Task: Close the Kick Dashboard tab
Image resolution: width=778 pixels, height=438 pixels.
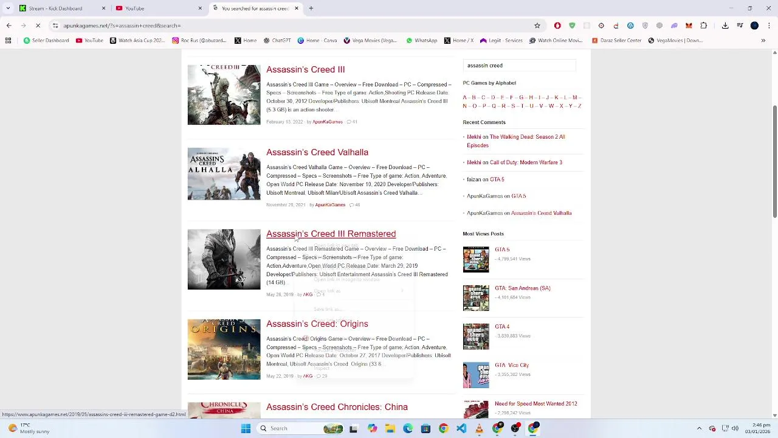Action: click(103, 9)
